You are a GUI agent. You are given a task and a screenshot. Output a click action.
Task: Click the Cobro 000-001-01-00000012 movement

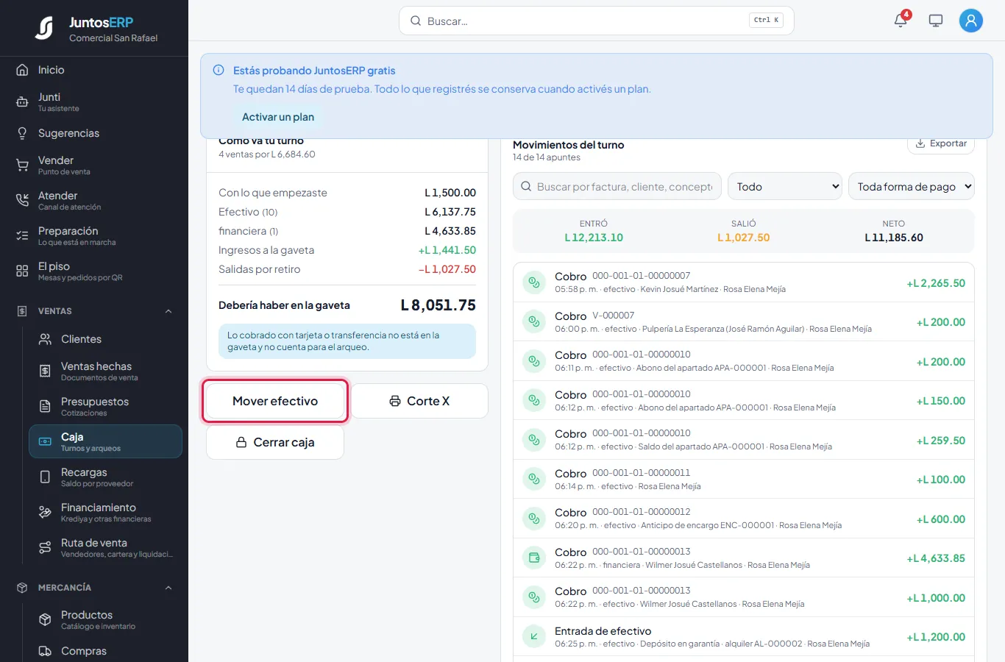click(744, 519)
